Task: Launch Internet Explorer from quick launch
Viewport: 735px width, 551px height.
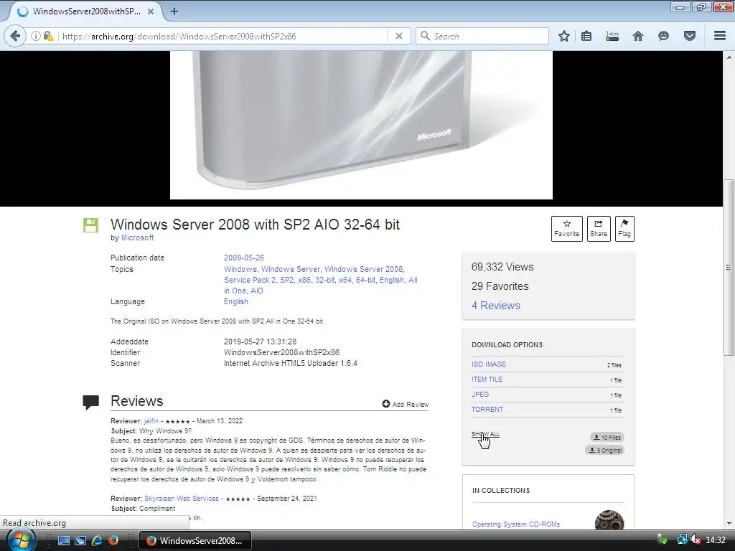Action: click(x=97, y=541)
